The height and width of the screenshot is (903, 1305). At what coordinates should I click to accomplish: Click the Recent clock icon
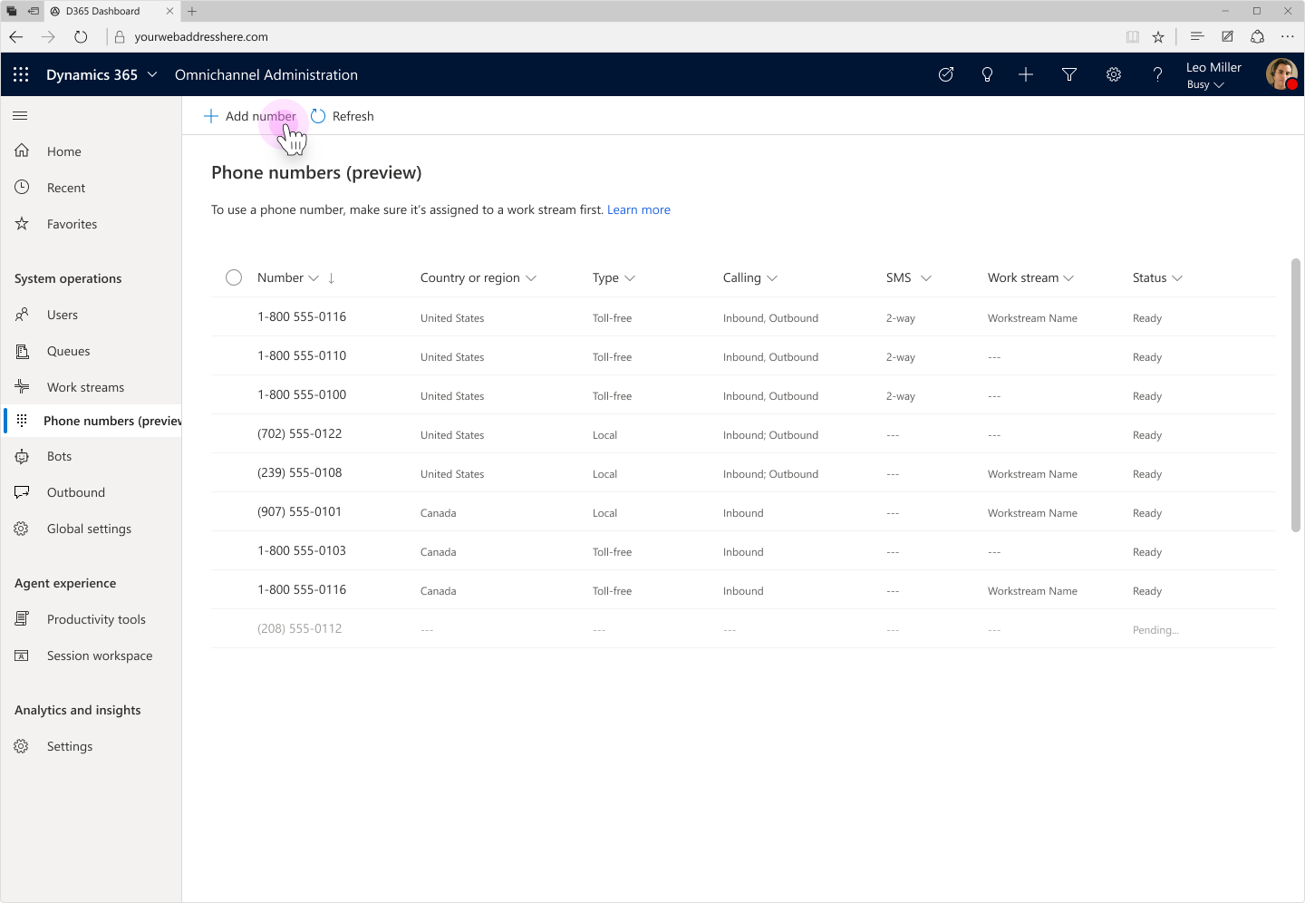(x=22, y=187)
